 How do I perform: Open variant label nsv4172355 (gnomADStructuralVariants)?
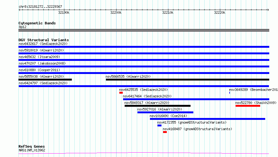pyautogui.click(x=192, y=122)
